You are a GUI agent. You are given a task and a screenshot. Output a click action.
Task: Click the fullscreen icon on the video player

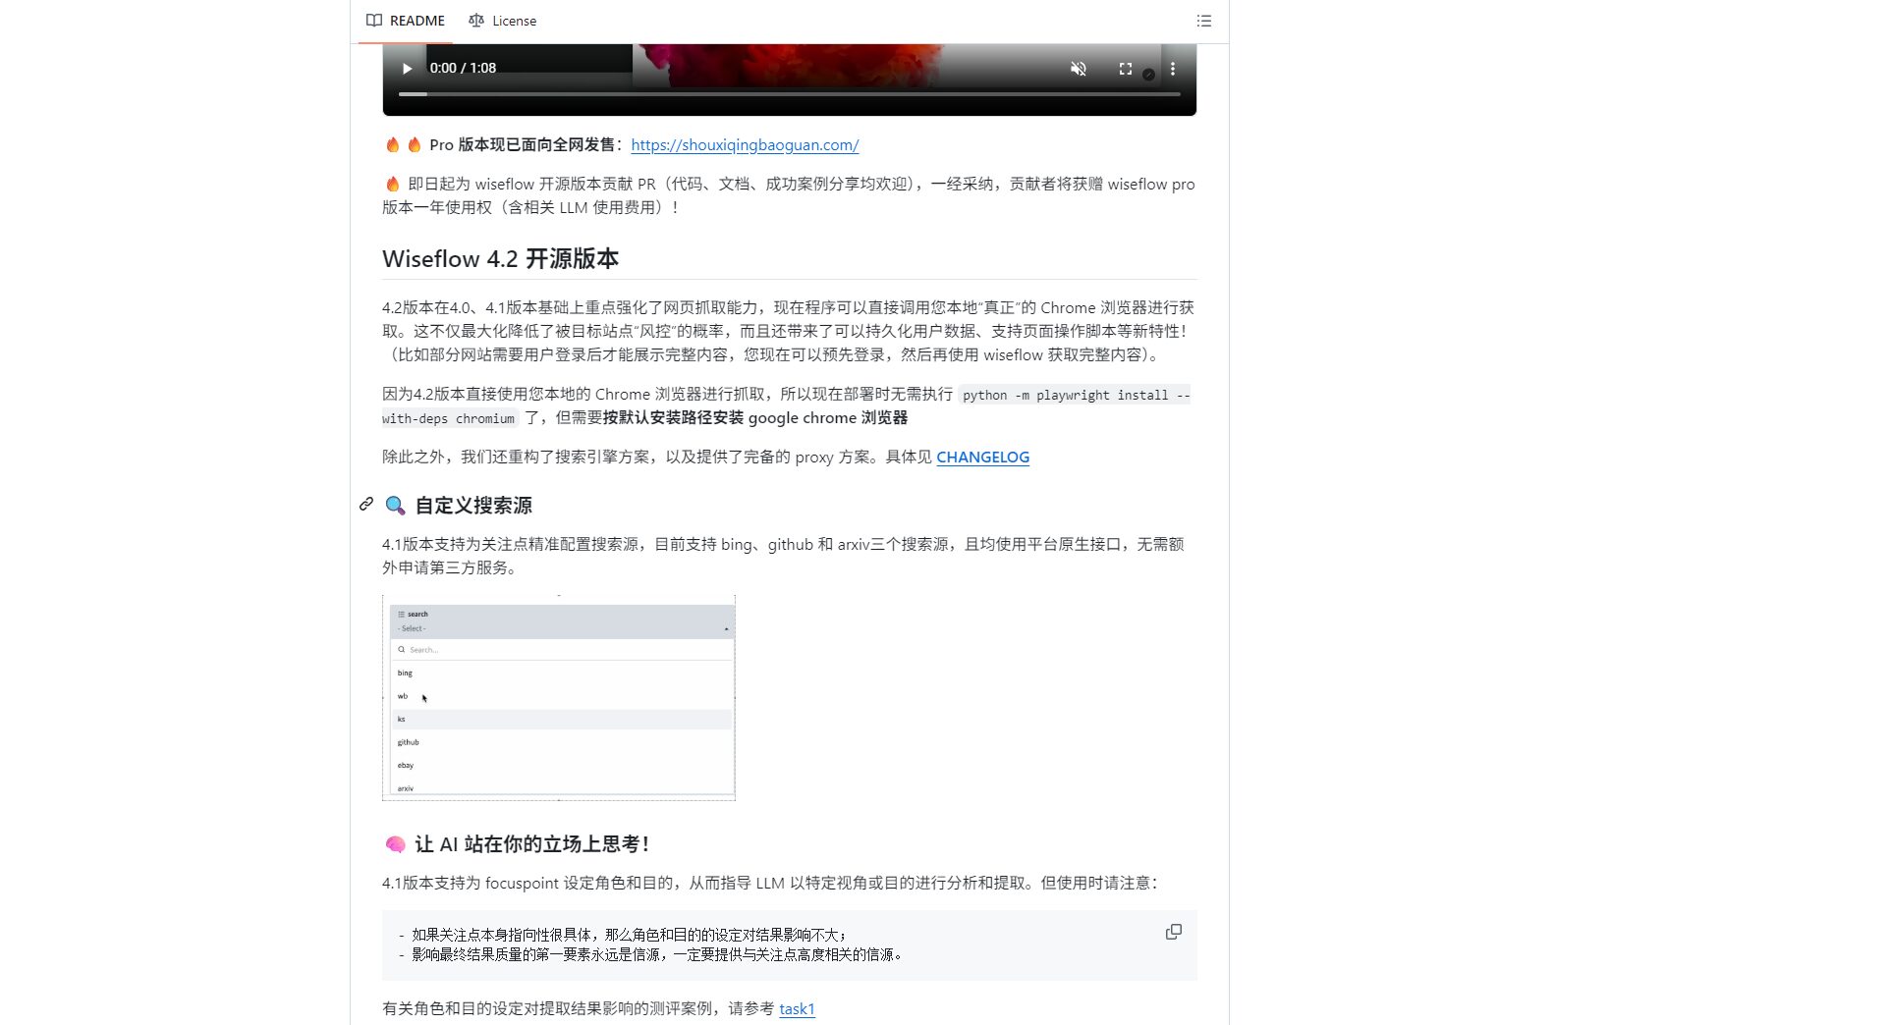pyautogui.click(x=1125, y=69)
